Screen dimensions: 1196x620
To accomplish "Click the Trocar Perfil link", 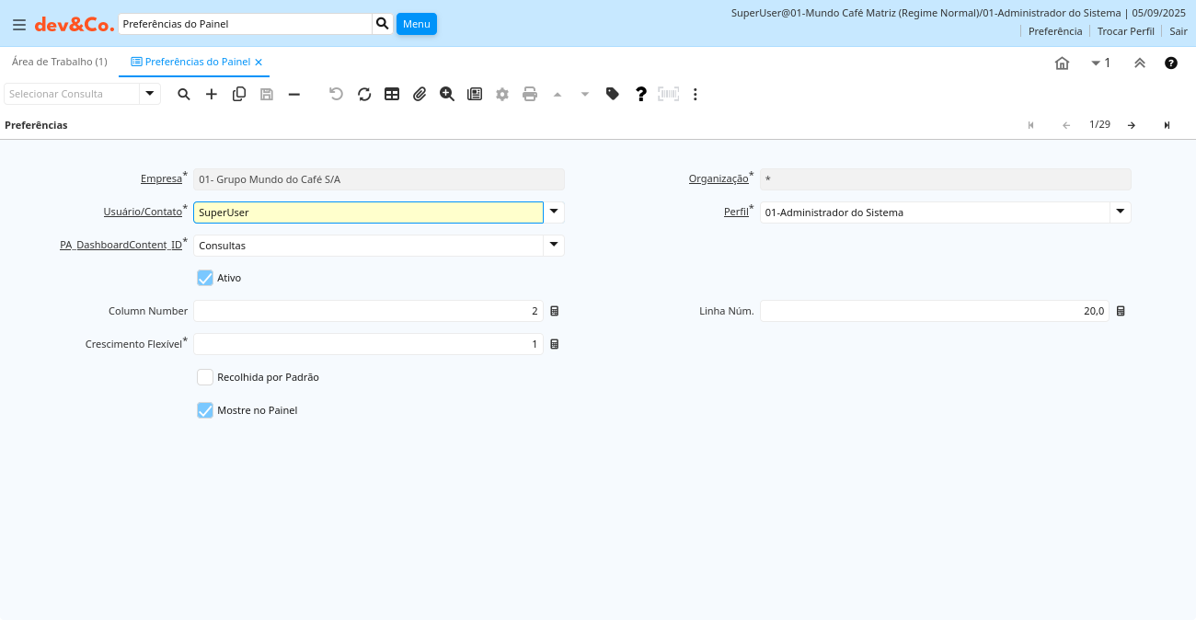I will point(1125,31).
